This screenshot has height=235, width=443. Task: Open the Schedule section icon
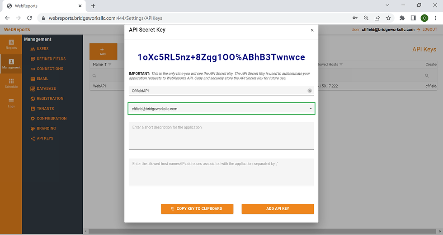(x=11, y=83)
